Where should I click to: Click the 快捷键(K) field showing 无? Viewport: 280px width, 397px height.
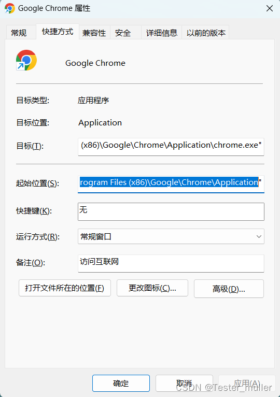(x=171, y=211)
